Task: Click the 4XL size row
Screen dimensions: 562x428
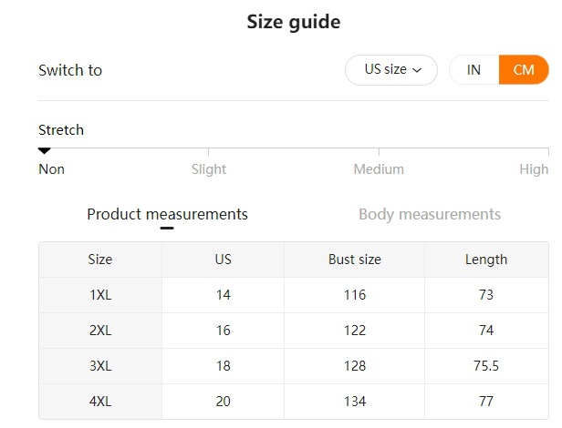Action: click(x=100, y=402)
